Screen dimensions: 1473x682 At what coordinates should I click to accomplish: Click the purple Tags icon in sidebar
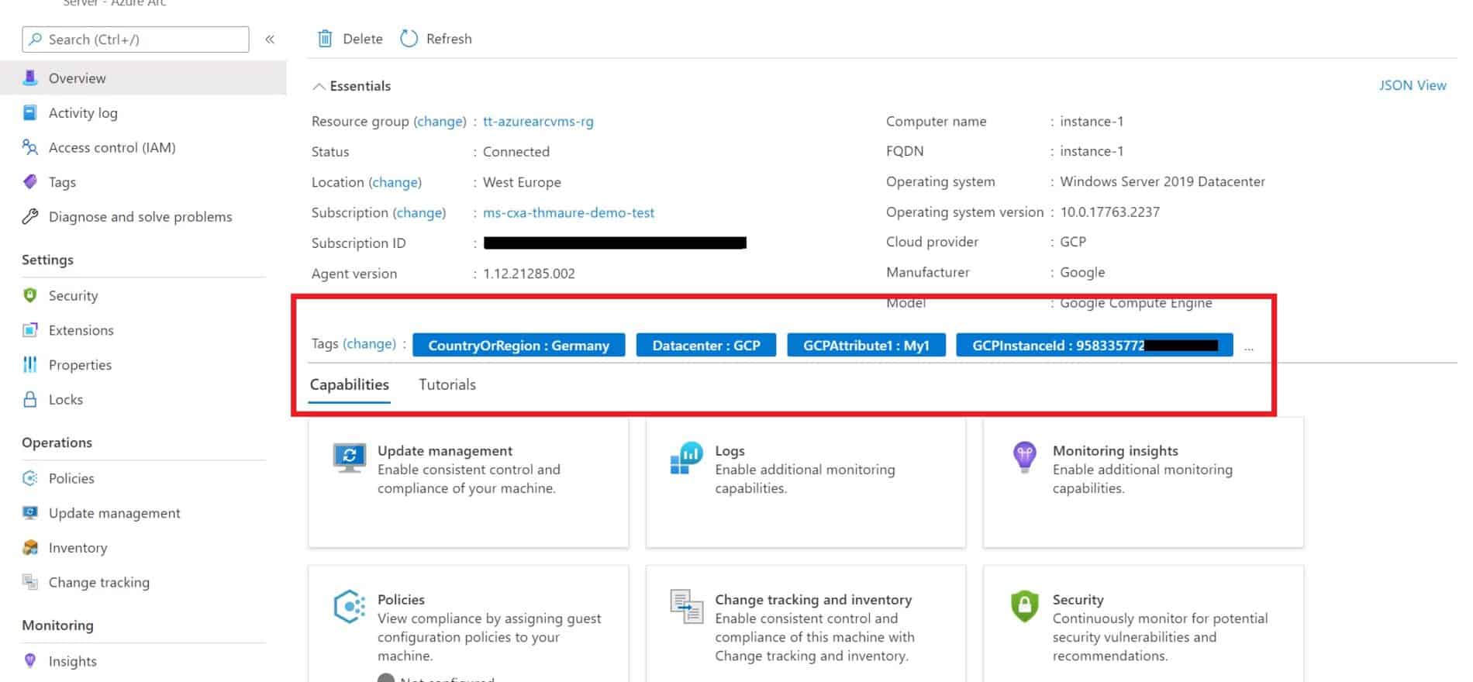(x=30, y=182)
